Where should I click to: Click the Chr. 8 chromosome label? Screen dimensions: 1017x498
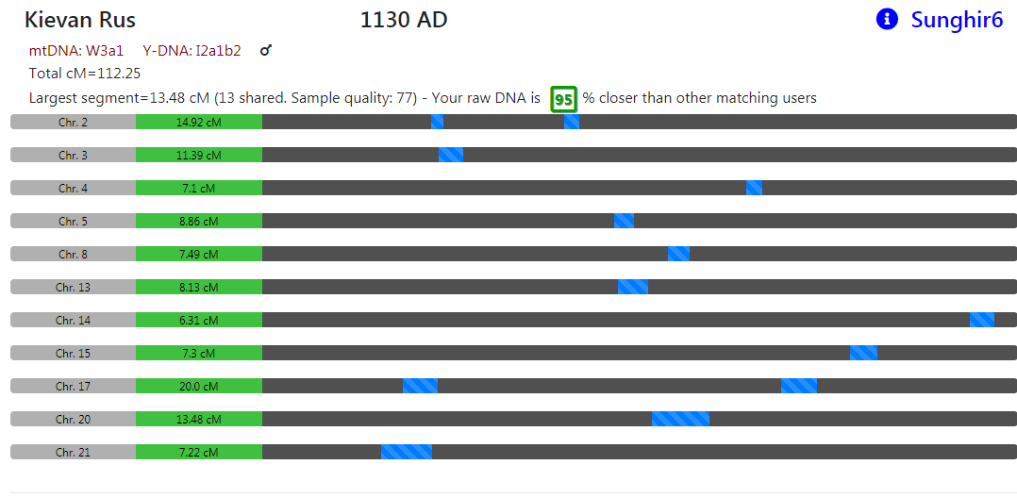(73, 254)
